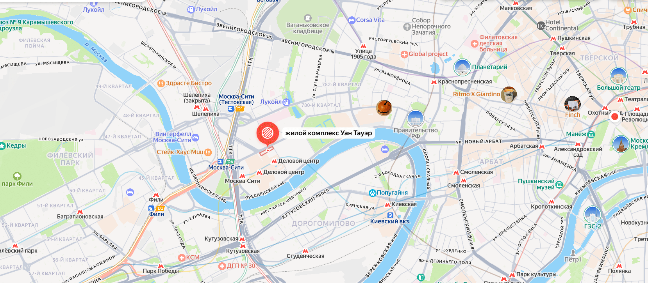The width and height of the screenshot is (648, 283).
Task: Click the Правительство РФ building icon
Action: [415, 119]
